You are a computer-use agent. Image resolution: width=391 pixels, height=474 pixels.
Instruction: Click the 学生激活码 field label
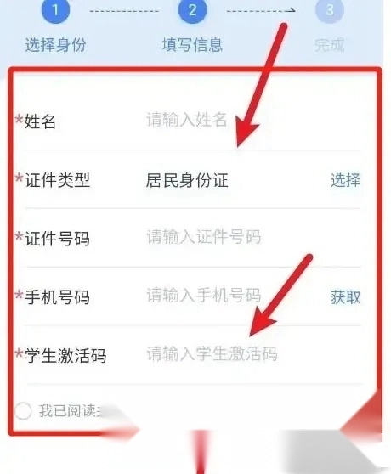pos(65,355)
